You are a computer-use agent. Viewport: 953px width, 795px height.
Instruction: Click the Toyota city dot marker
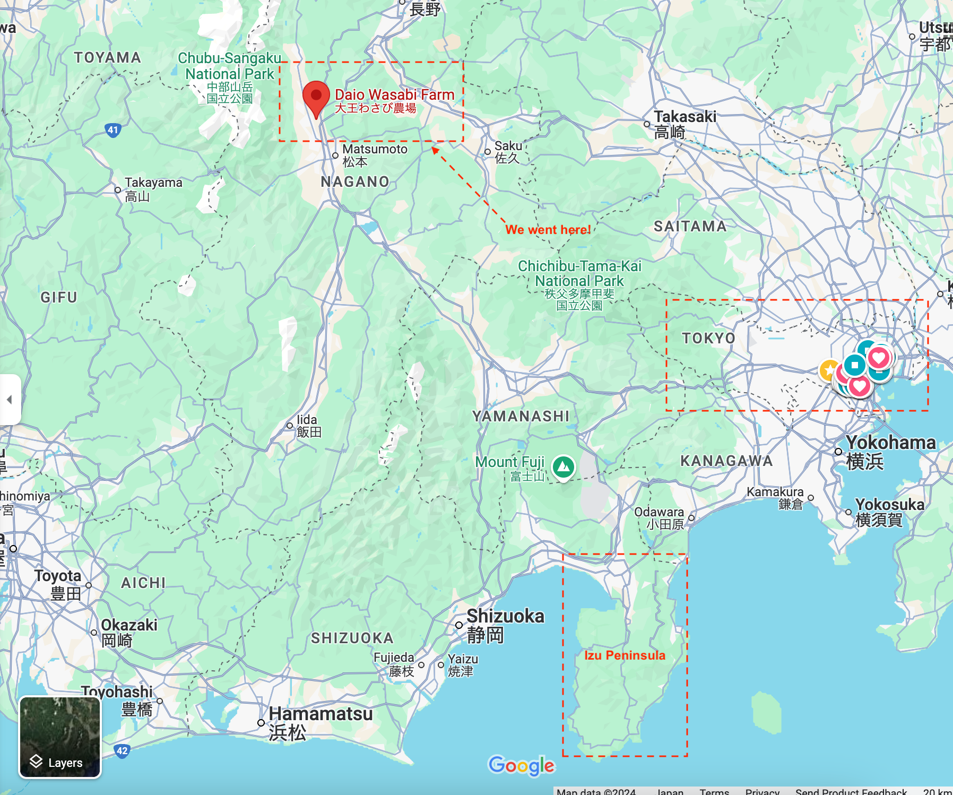pyautogui.click(x=89, y=585)
